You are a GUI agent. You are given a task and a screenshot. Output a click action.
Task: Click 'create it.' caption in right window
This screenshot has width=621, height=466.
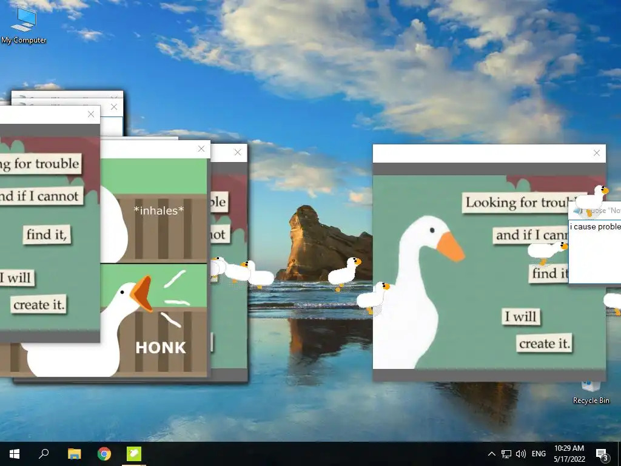coord(545,343)
